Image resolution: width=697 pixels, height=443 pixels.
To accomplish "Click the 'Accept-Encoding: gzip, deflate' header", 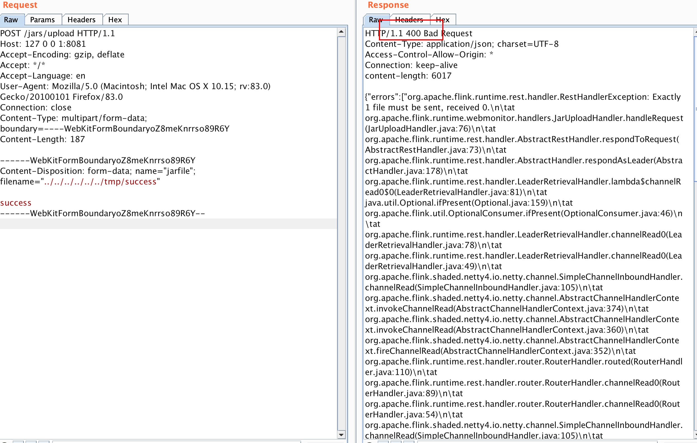I will click(62, 55).
